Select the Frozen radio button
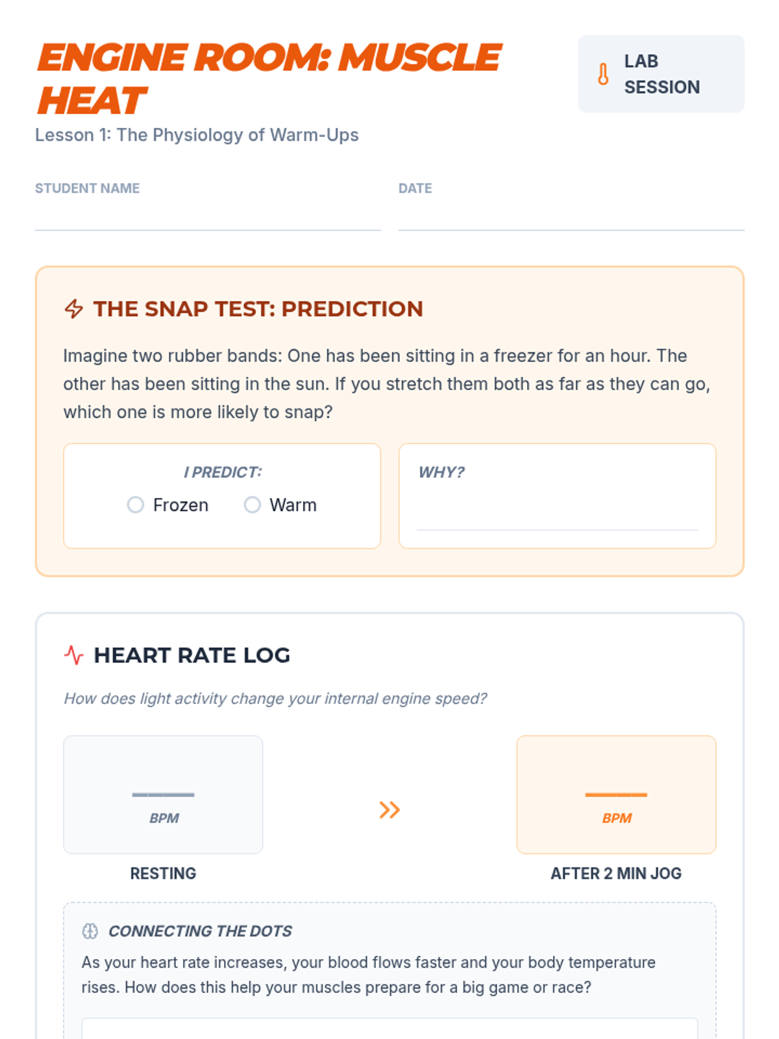The image size is (779, 1039). pyautogui.click(x=135, y=505)
